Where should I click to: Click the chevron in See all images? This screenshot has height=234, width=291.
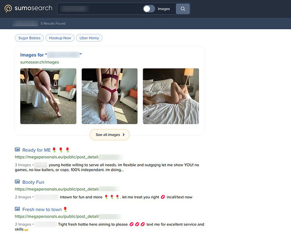(x=123, y=135)
